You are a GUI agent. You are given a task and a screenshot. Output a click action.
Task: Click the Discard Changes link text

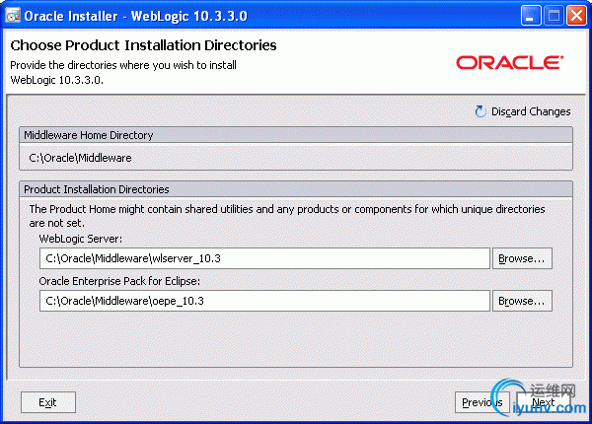pos(531,111)
